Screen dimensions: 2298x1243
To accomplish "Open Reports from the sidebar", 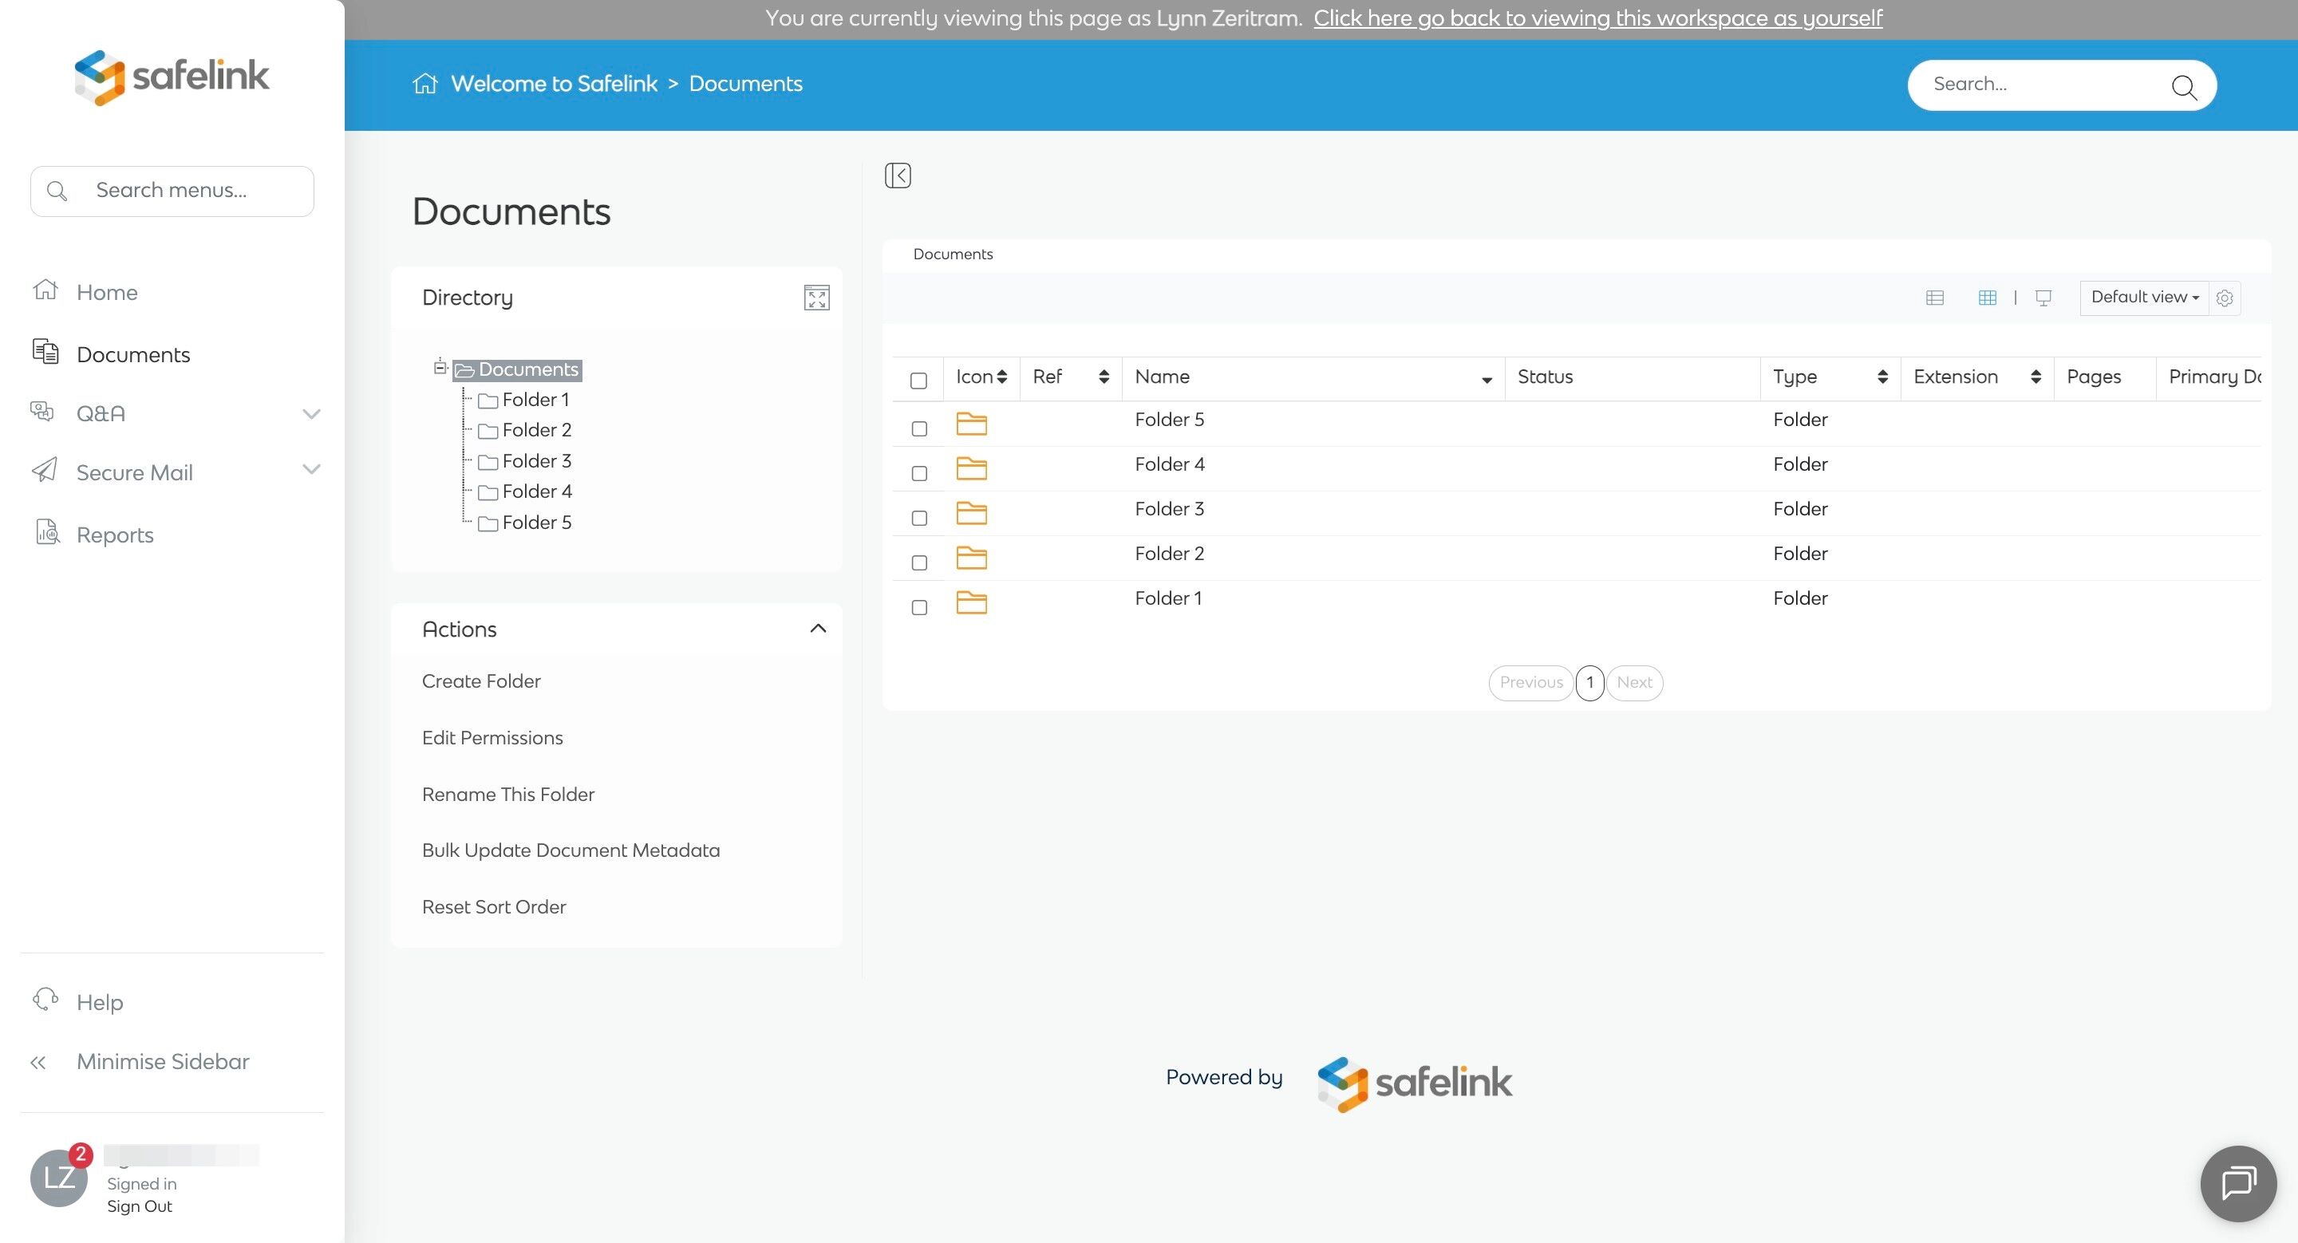I will point(115,535).
